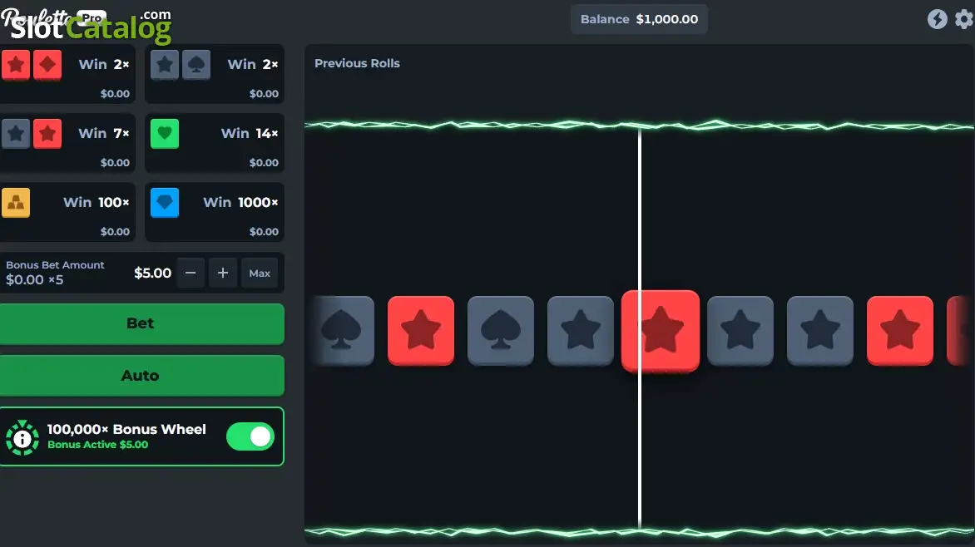The width and height of the screenshot is (975, 547).
Task: Decrease bet amount with minus button
Action: (x=191, y=273)
